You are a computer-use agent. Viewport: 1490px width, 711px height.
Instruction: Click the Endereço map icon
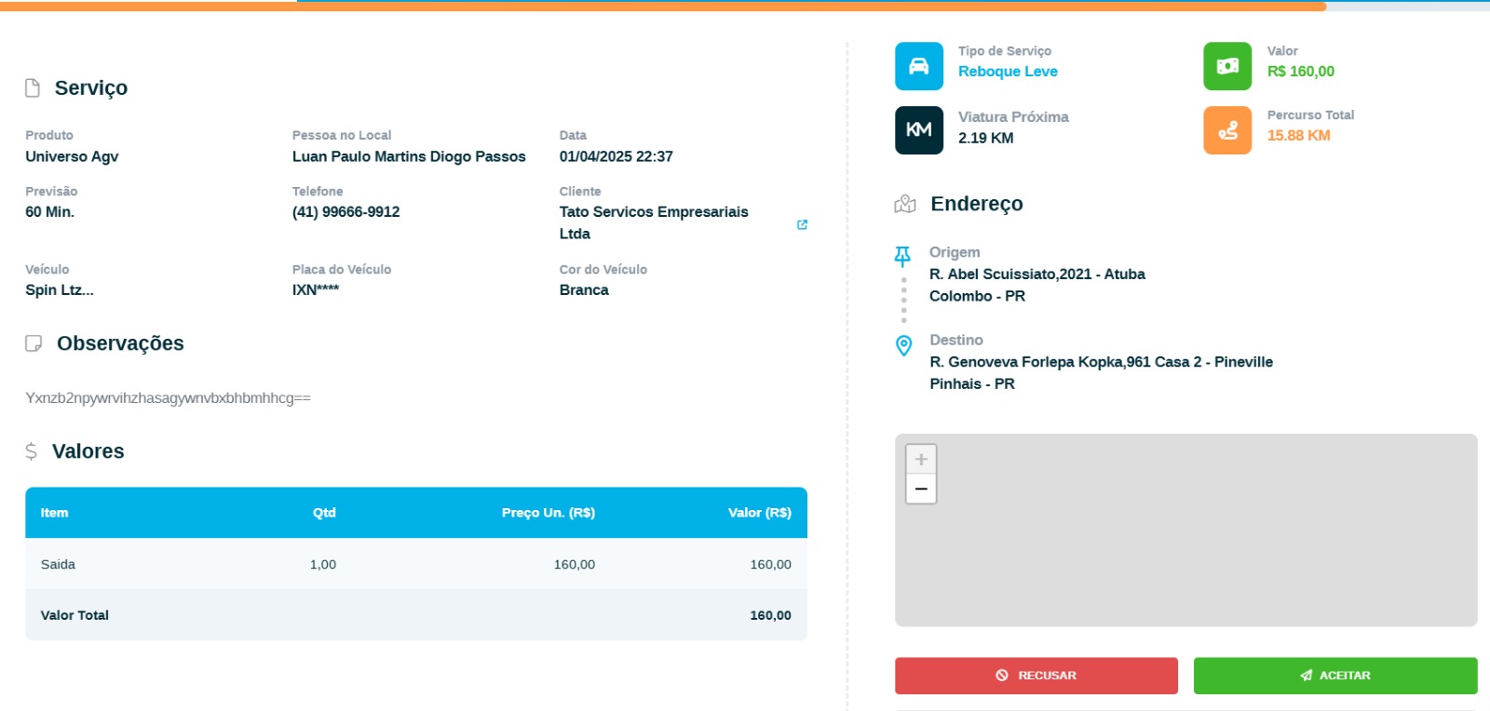tap(904, 204)
